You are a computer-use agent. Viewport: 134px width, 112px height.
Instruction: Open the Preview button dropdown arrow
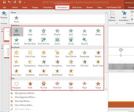tap(4, 20)
